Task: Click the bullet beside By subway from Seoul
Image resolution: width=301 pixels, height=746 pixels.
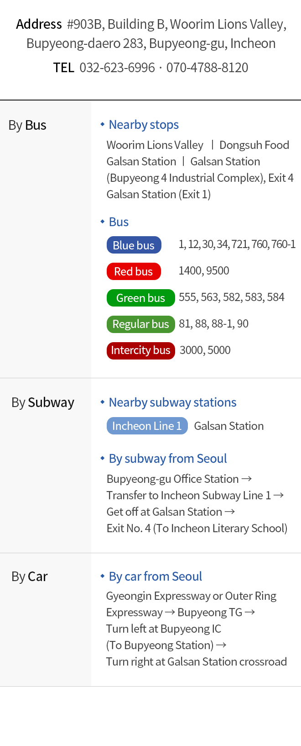Action: [x=103, y=458]
